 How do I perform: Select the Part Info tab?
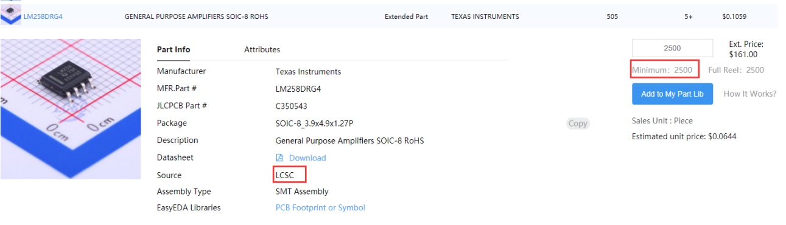tap(174, 49)
